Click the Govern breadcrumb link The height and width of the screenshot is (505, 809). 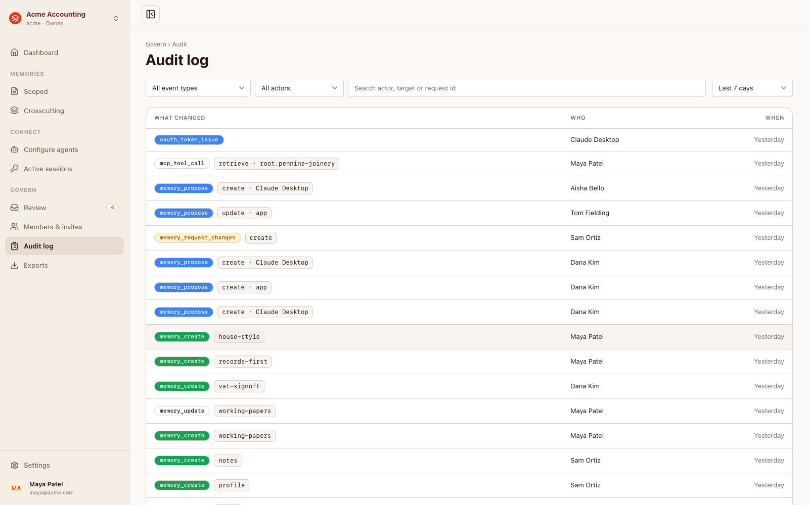pos(156,44)
